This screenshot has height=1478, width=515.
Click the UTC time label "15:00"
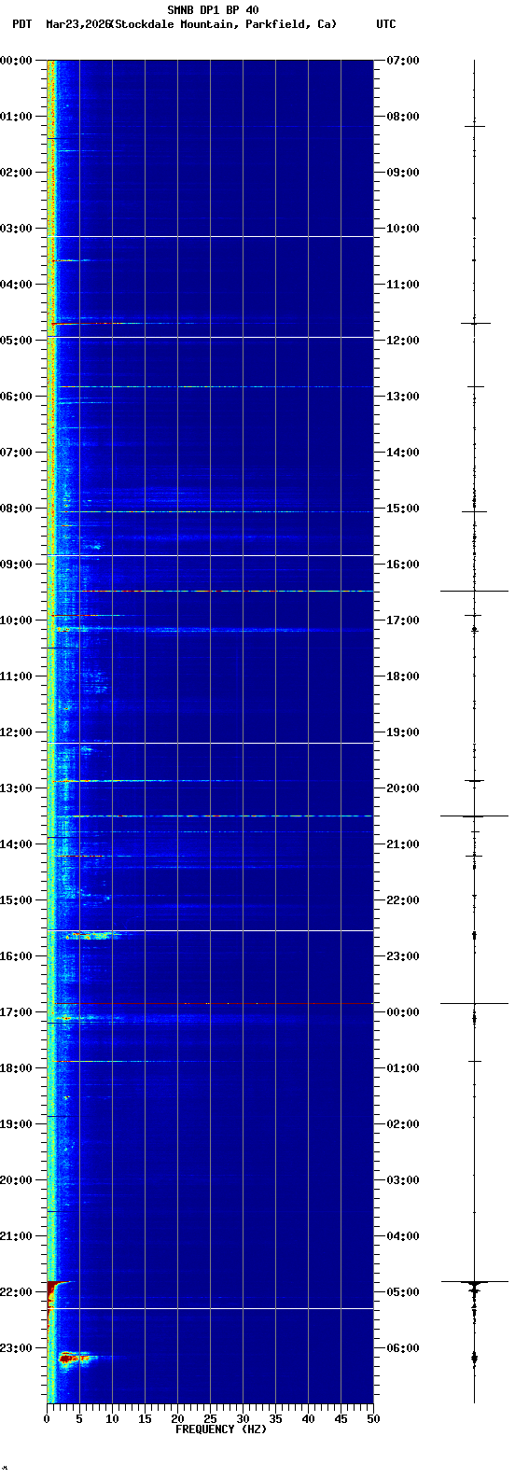coord(403,509)
